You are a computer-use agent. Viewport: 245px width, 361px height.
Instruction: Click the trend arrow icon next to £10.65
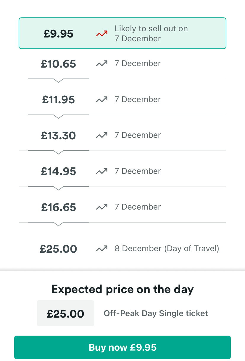[x=101, y=64]
